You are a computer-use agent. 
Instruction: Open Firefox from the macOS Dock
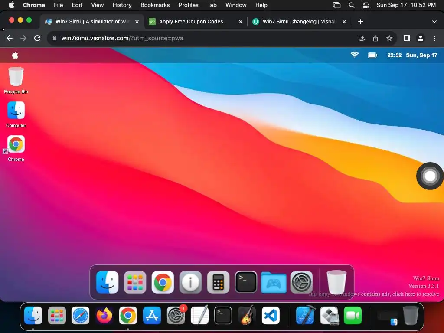tap(104, 315)
